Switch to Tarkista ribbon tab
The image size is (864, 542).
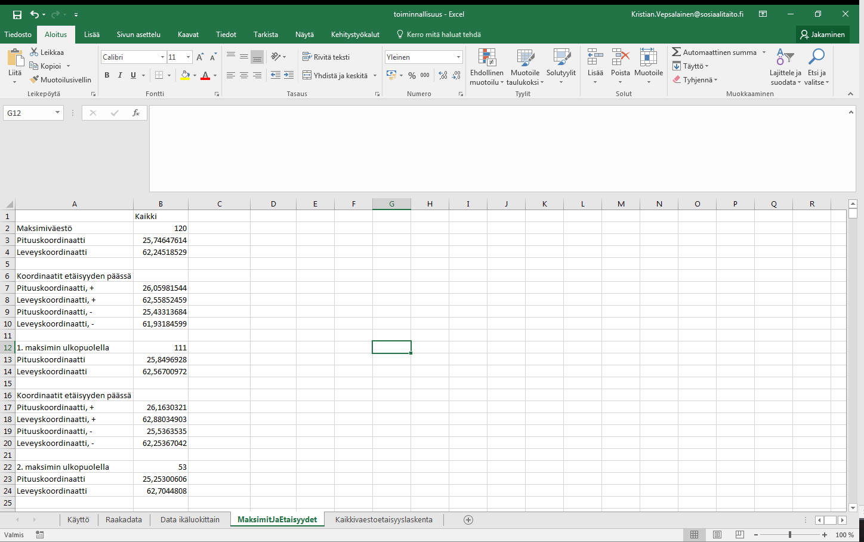tap(266, 35)
